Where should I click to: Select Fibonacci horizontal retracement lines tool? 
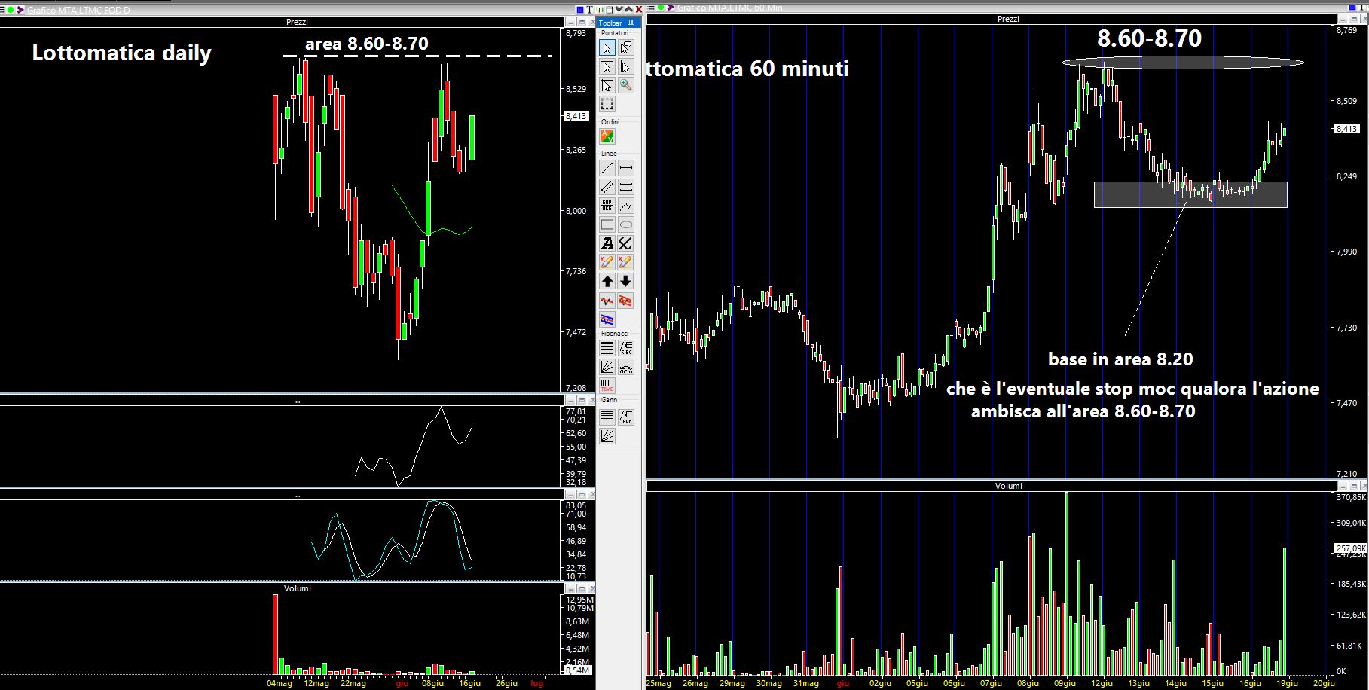tap(607, 348)
